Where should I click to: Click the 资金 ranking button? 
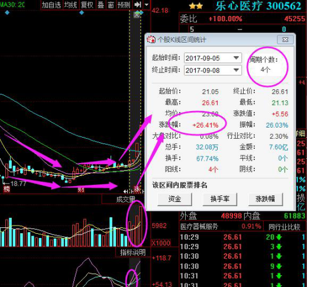click(x=174, y=199)
